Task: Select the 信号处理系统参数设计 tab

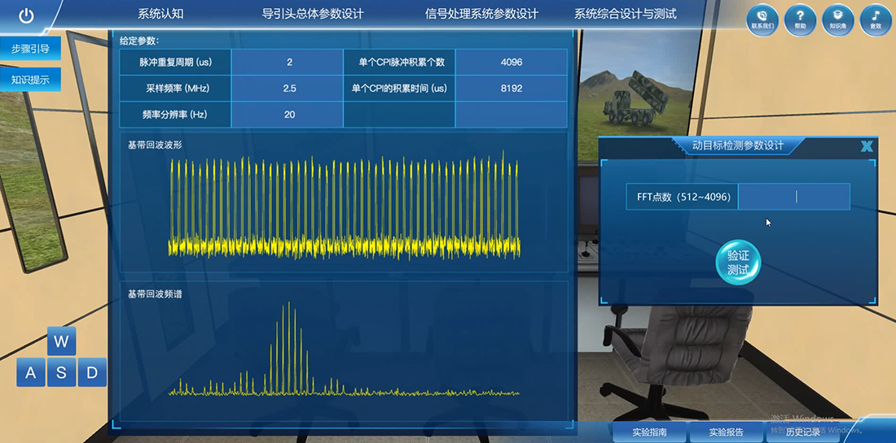Action: tap(481, 14)
